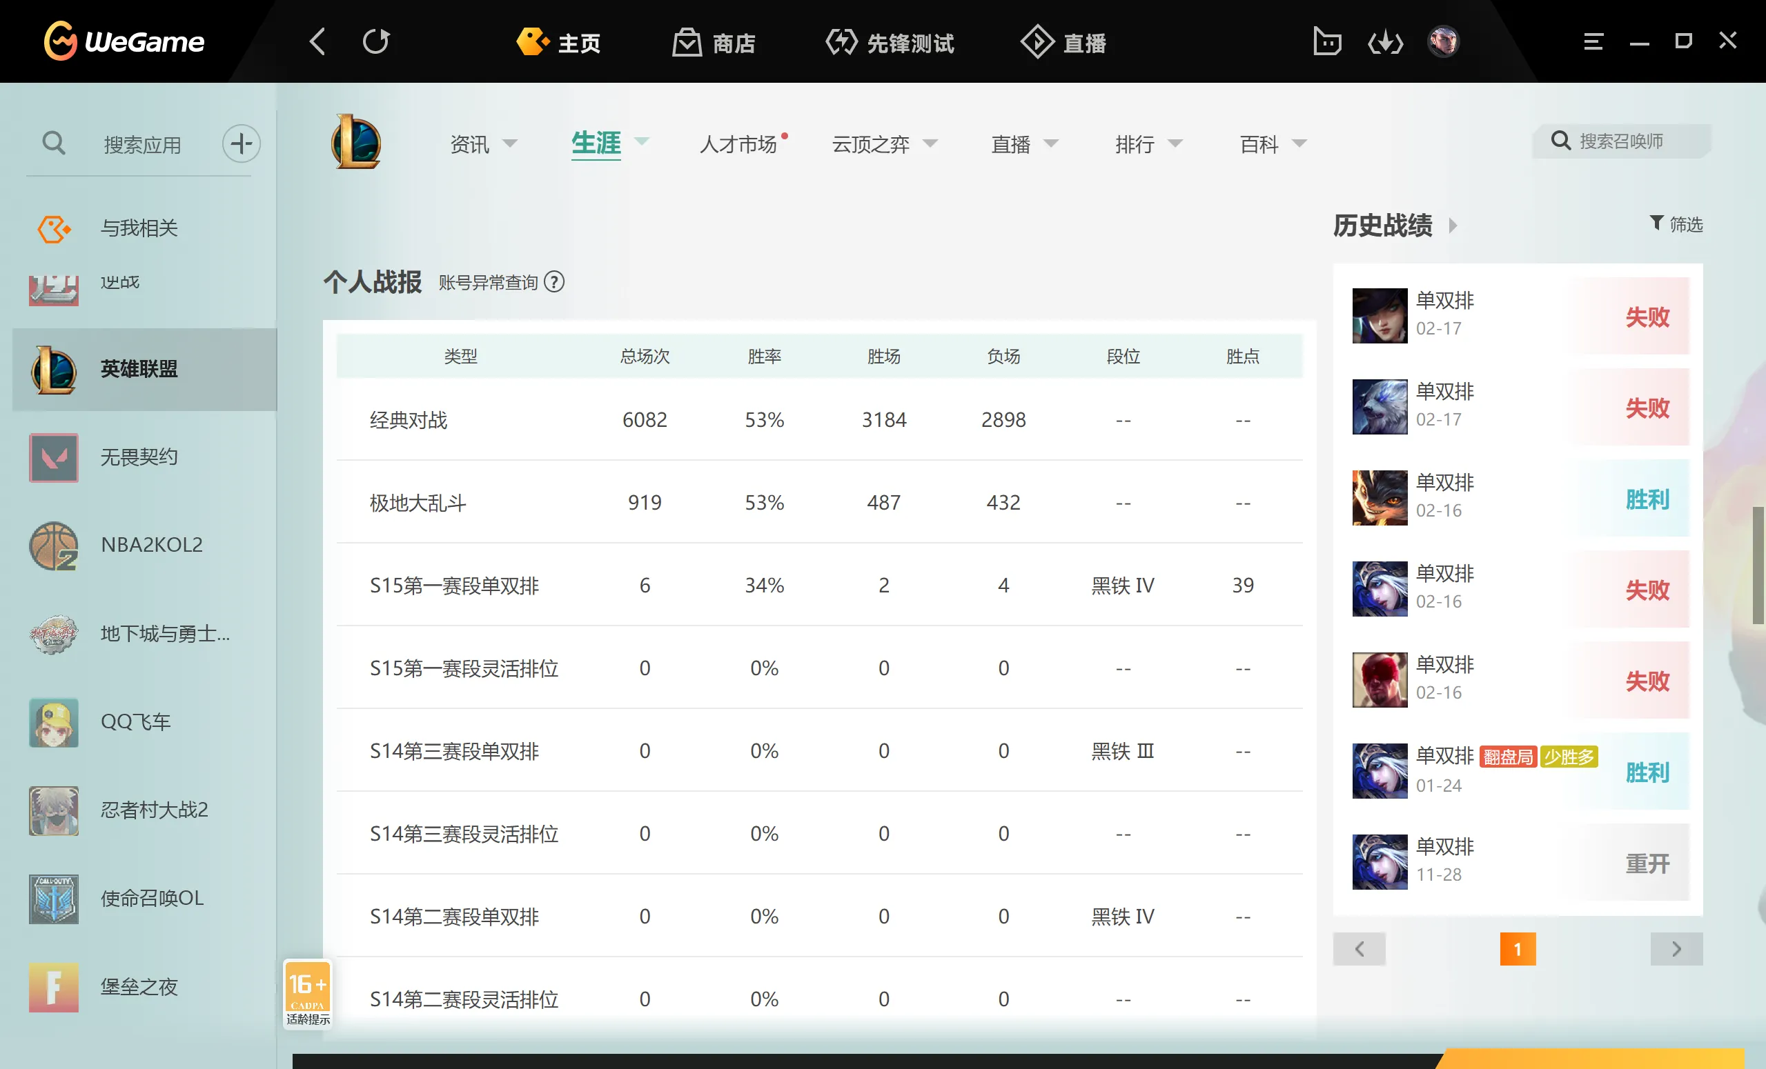This screenshot has width=1766, height=1069.
Task: Open the folder icon in top bar
Action: coord(1326,41)
